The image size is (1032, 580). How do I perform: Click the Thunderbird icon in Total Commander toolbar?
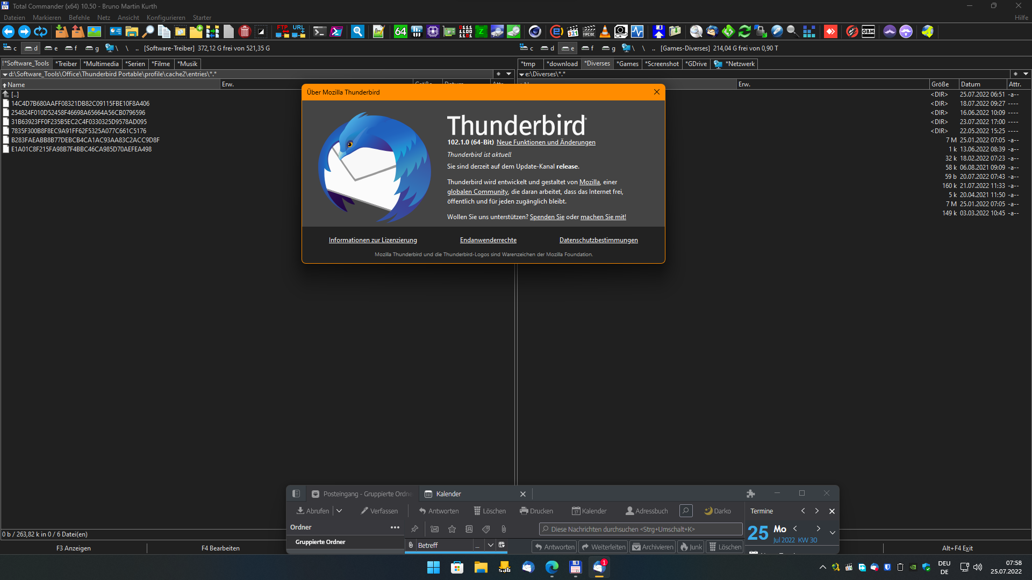click(x=712, y=32)
